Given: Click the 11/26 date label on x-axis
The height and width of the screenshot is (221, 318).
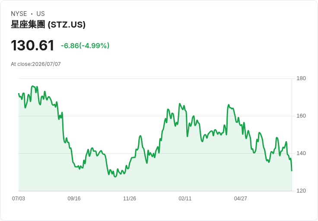Looking at the screenshot, I should 130,199.
